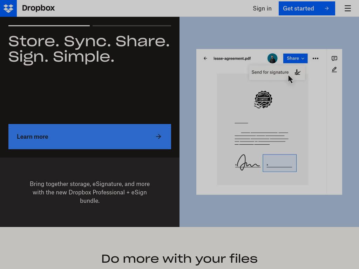
Task: Open the hamburger navigation menu
Action: point(347,8)
